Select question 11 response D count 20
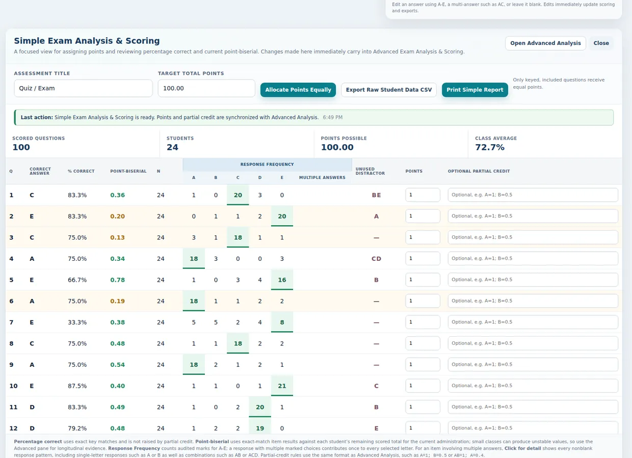Viewport: 632px width, 458px height. [260, 407]
